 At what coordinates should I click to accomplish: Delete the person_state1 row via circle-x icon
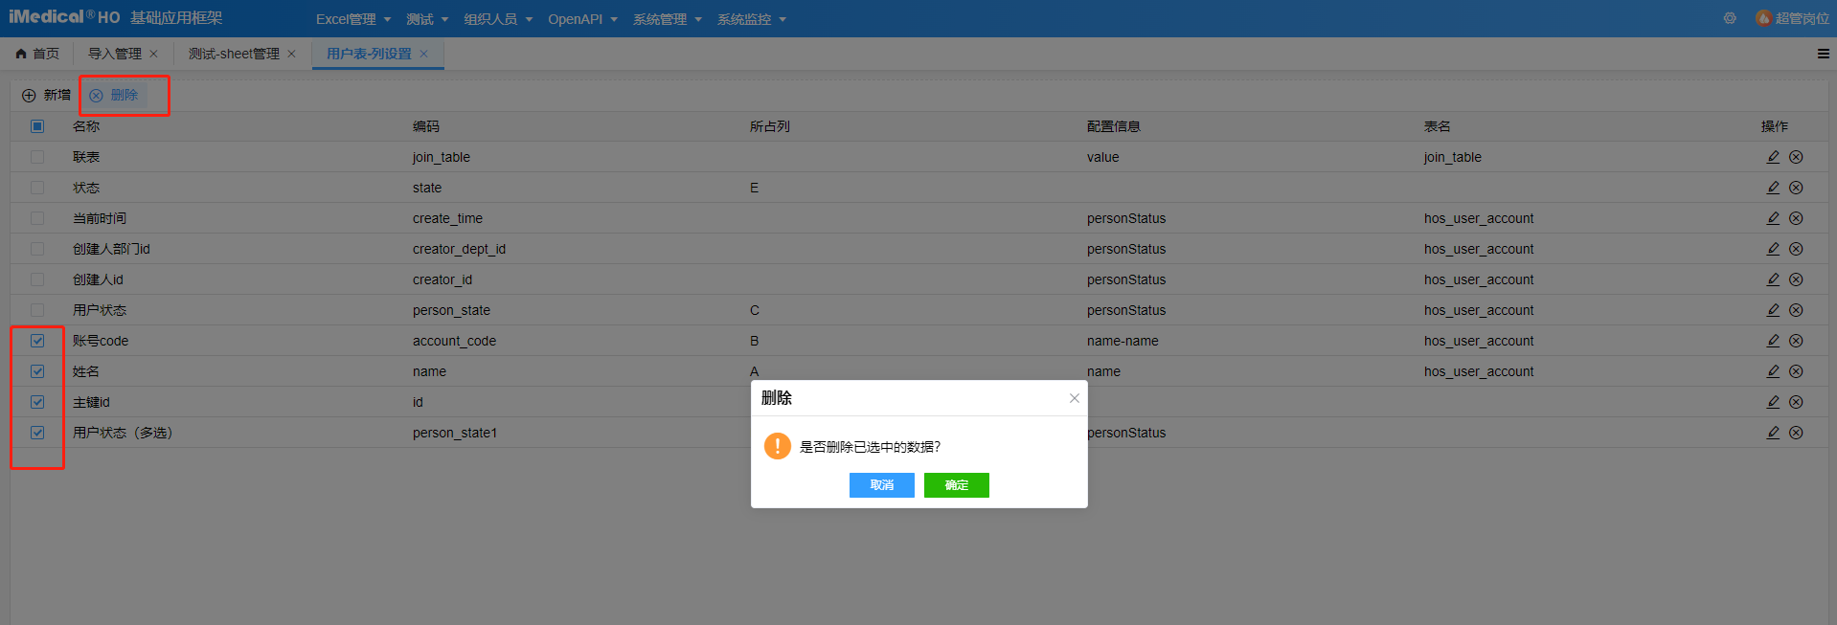point(1796,433)
